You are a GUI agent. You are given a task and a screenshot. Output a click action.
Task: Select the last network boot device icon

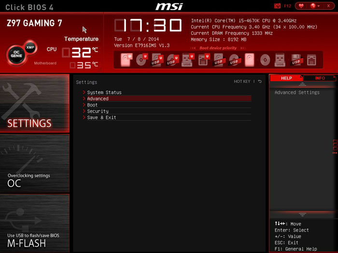[x=312, y=60]
